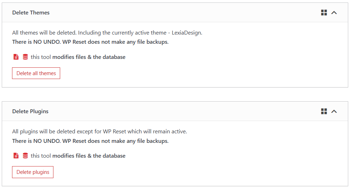Click 'modifies files & the database' text in Delete Plugins
The width and height of the screenshot is (350, 188).
coord(89,156)
